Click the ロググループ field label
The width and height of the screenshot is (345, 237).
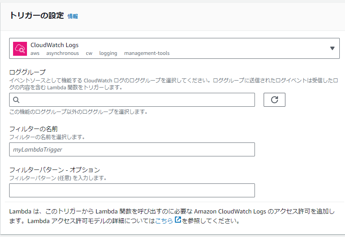point(27,72)
